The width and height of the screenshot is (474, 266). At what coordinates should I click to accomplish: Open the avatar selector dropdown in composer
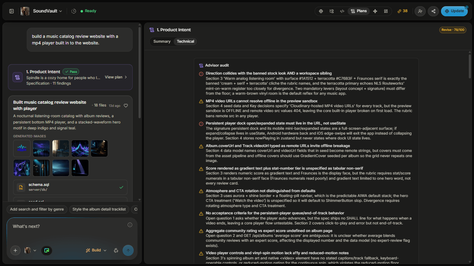31,250
